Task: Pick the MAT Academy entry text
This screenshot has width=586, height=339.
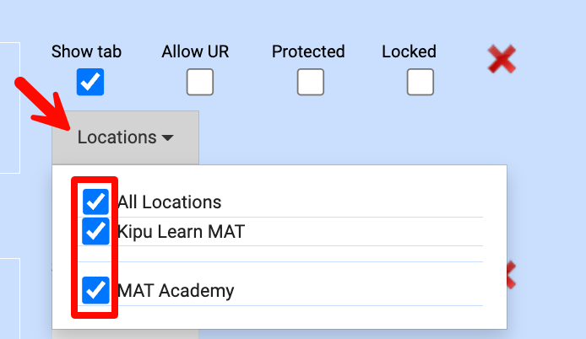Action: 176,292
